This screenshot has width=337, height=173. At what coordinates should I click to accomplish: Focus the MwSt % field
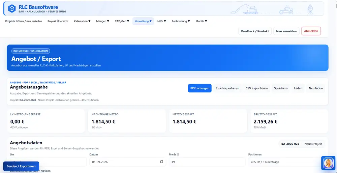point(207,162)
